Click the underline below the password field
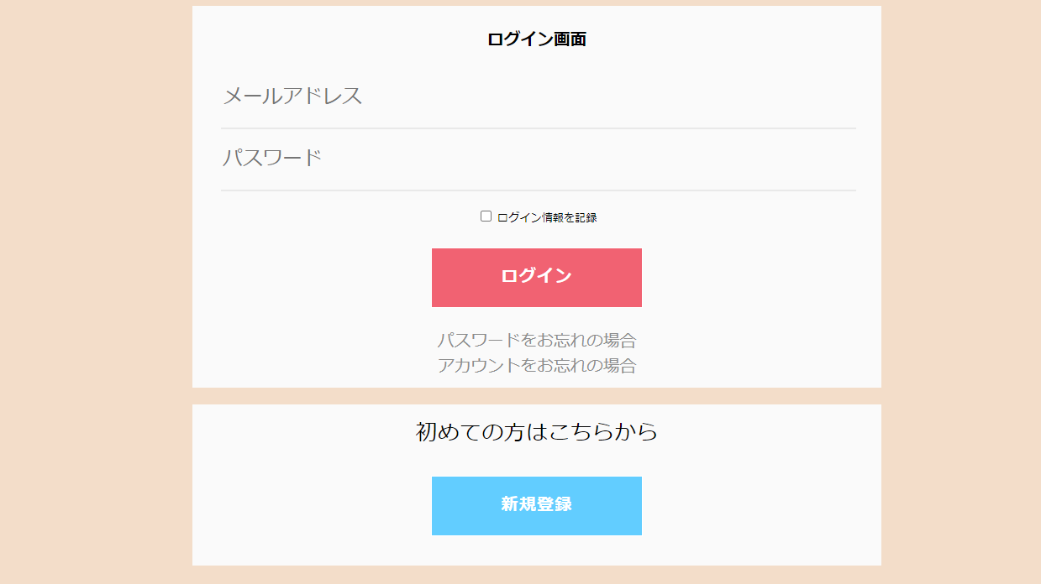1041x584 pixels. (538, 190)
